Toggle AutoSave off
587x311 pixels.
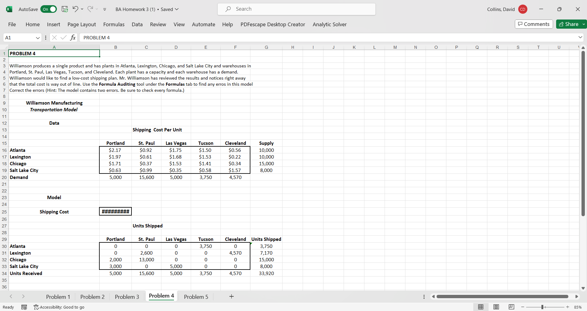[x=48, y=9]
